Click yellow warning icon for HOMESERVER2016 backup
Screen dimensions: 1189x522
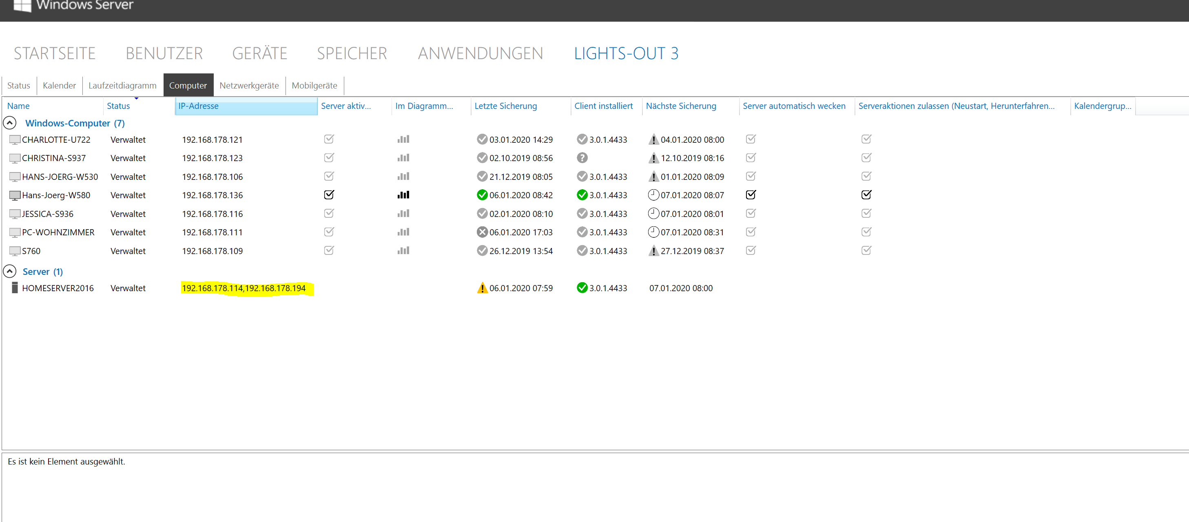(482, 288)
